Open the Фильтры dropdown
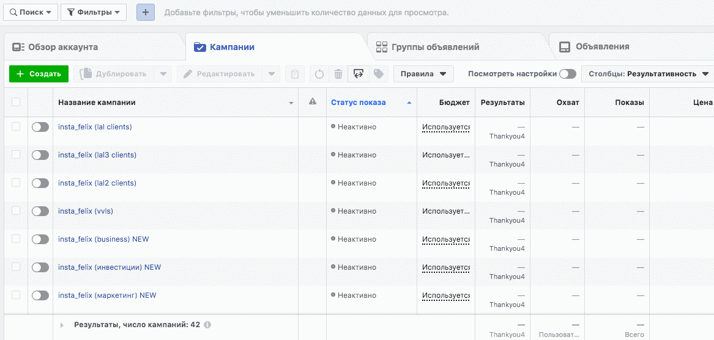The width and height of the screenshot is (714, 340). click(x=94, y=12)
